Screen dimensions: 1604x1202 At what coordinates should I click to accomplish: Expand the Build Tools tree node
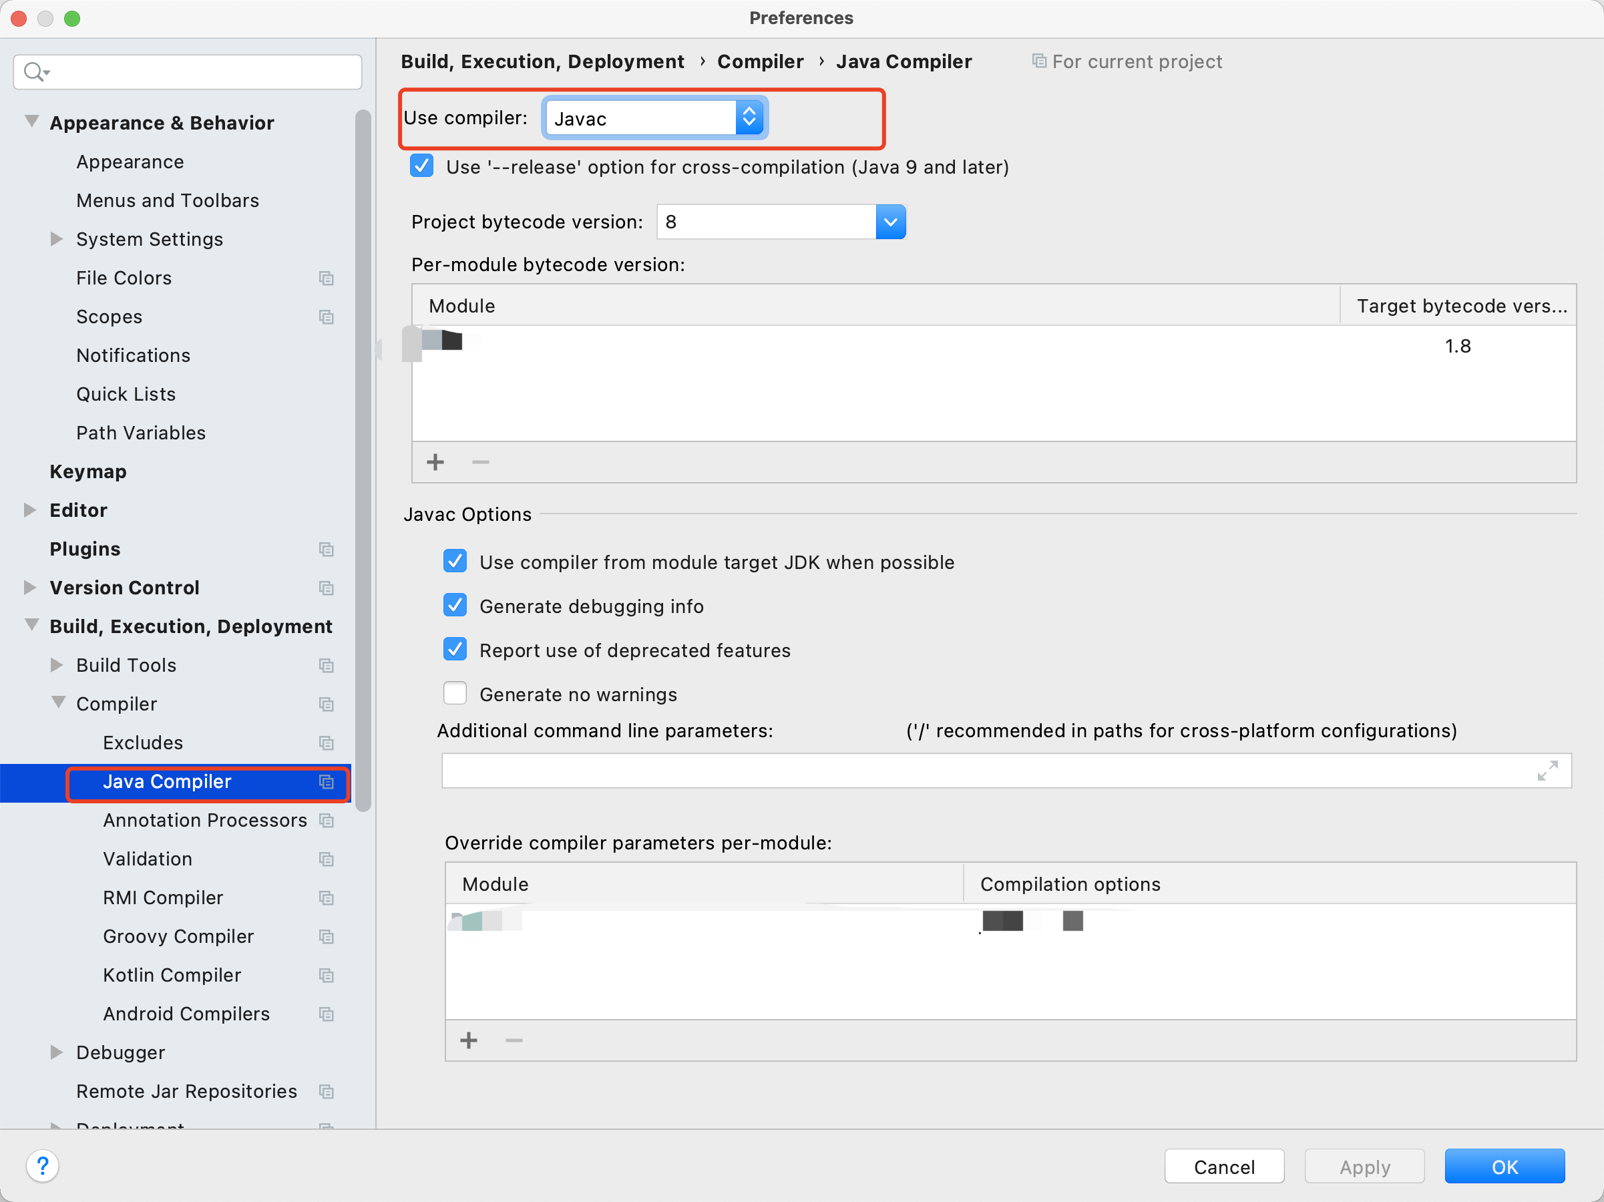[57, 665]
